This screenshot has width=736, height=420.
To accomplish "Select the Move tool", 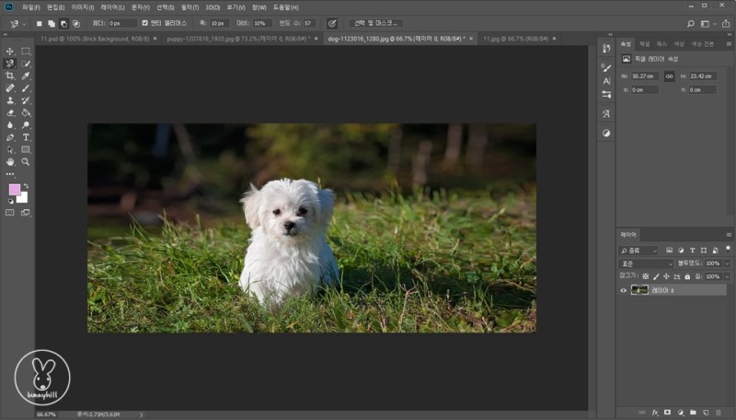I will tap(10, 52).
